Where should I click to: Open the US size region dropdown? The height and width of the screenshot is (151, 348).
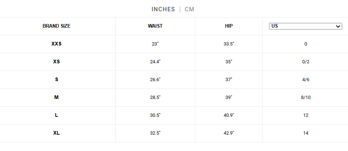click(305, 26)
